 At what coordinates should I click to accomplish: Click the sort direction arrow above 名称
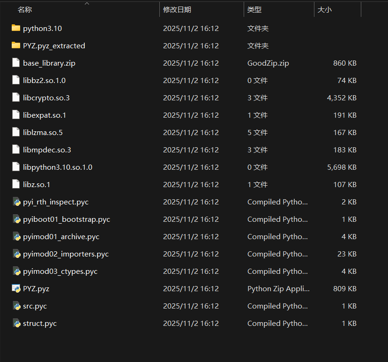87,3
